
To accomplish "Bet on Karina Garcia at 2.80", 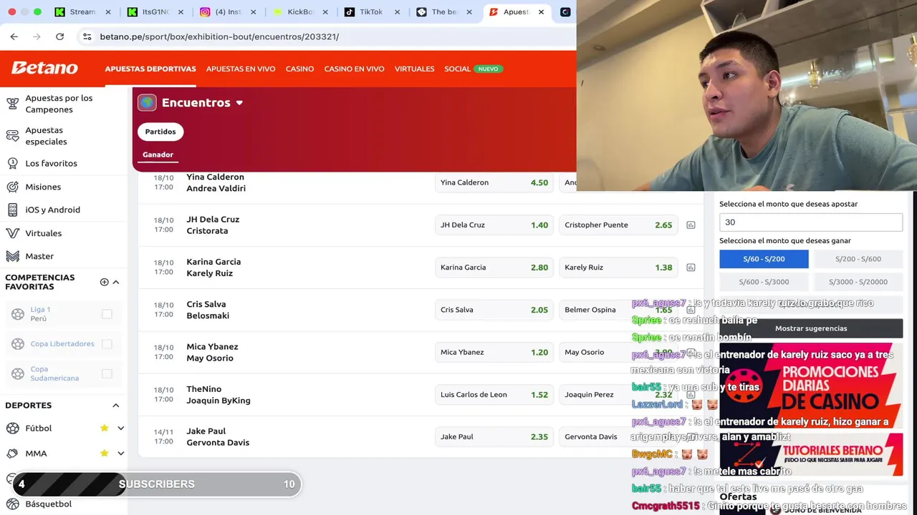I will 494,268.
